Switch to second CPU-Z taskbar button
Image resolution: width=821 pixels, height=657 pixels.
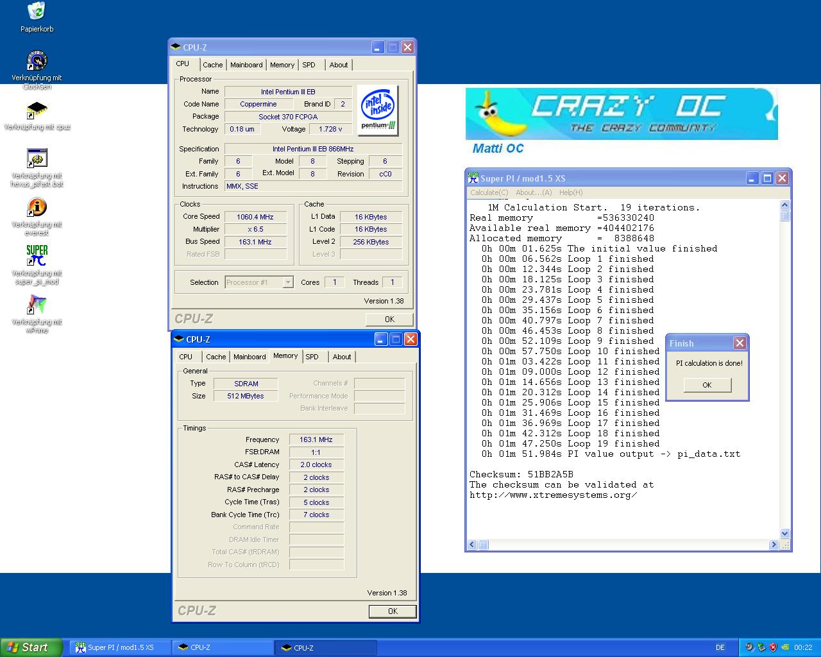coord(326,647)
